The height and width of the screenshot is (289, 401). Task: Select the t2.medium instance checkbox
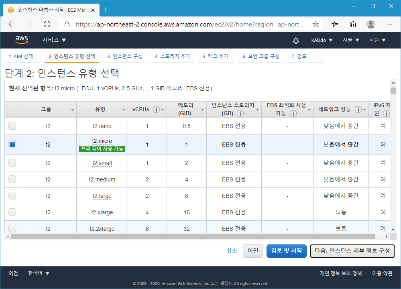(x=12, y=179)
